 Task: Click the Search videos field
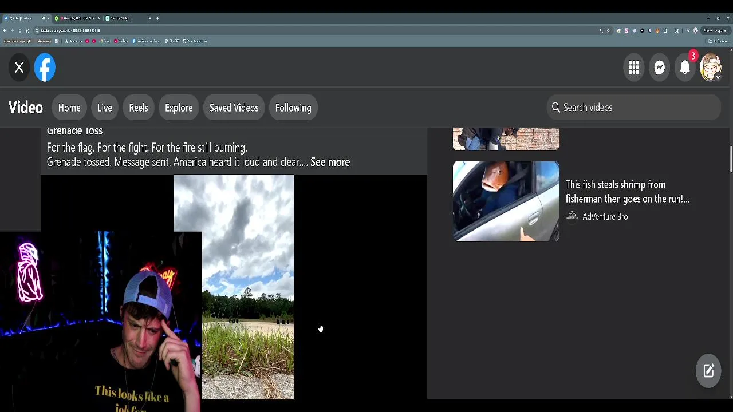coord(633,108)
